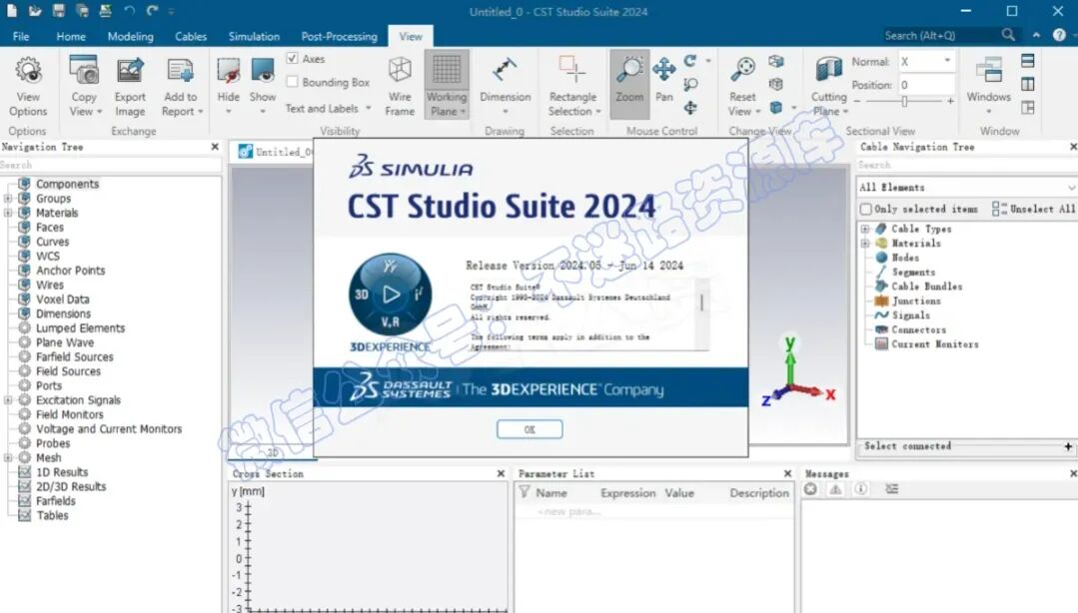
Task: Click the help question mark icon
Action: click(1059, 35)
